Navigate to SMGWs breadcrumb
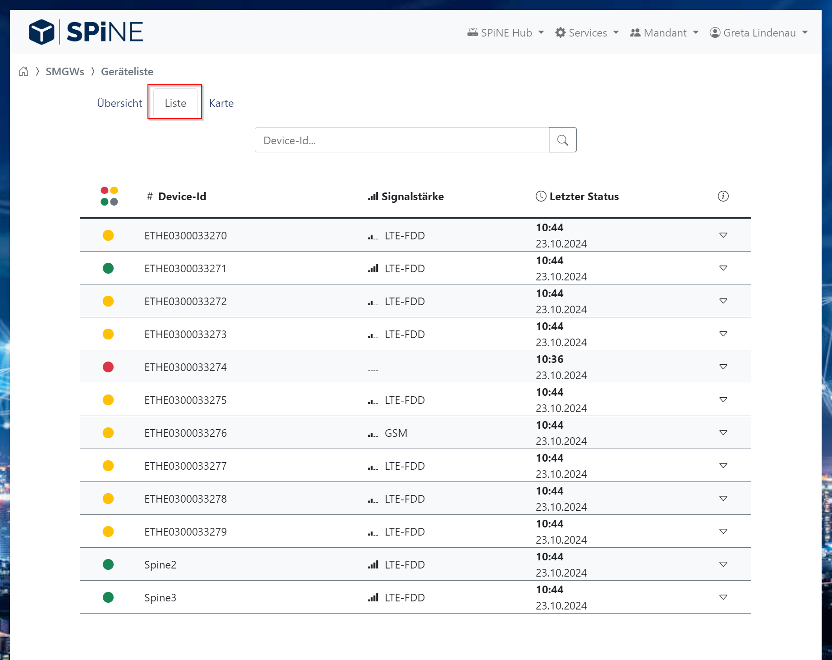Screen dimensions: 832x660 point(65,72)
